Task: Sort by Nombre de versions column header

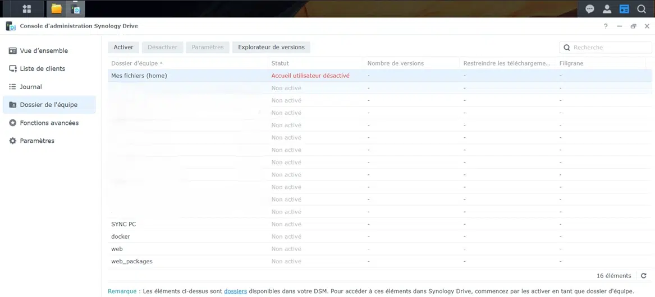Action: (412, 63)
